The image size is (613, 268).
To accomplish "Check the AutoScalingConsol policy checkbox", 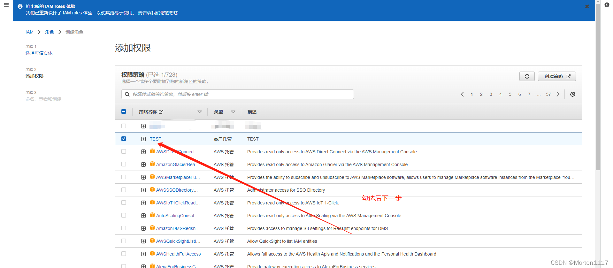I will [x=124, y=215].
